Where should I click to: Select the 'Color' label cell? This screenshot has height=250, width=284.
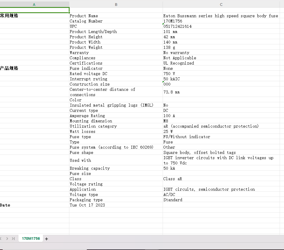116,100
